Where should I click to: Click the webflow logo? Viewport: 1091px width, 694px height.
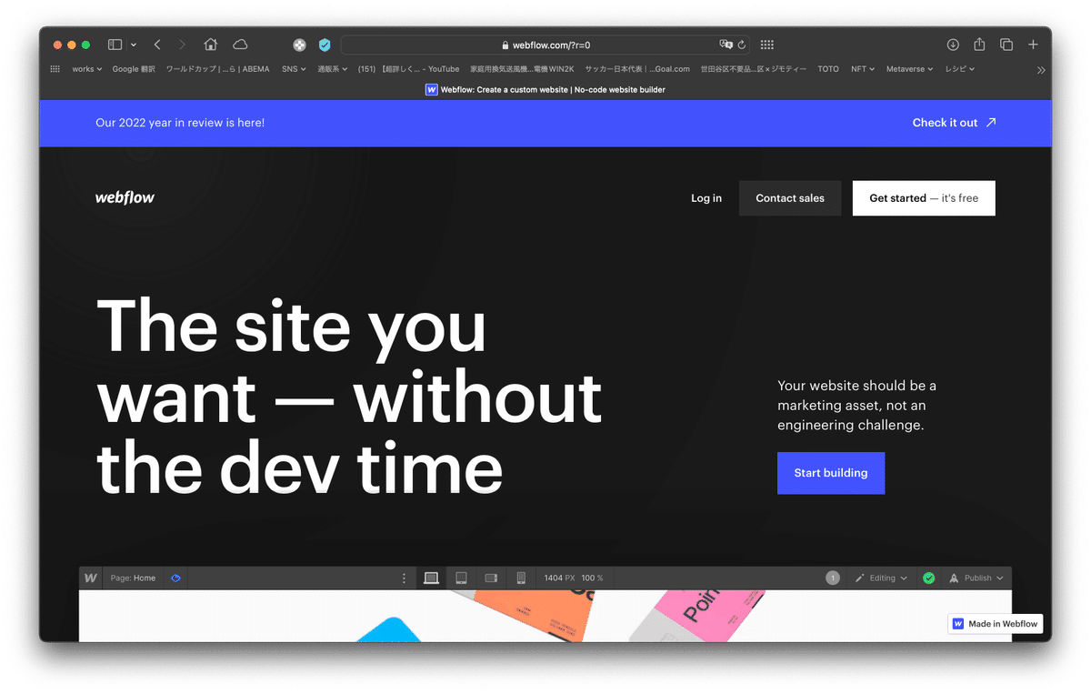click(x=125, y=197)
